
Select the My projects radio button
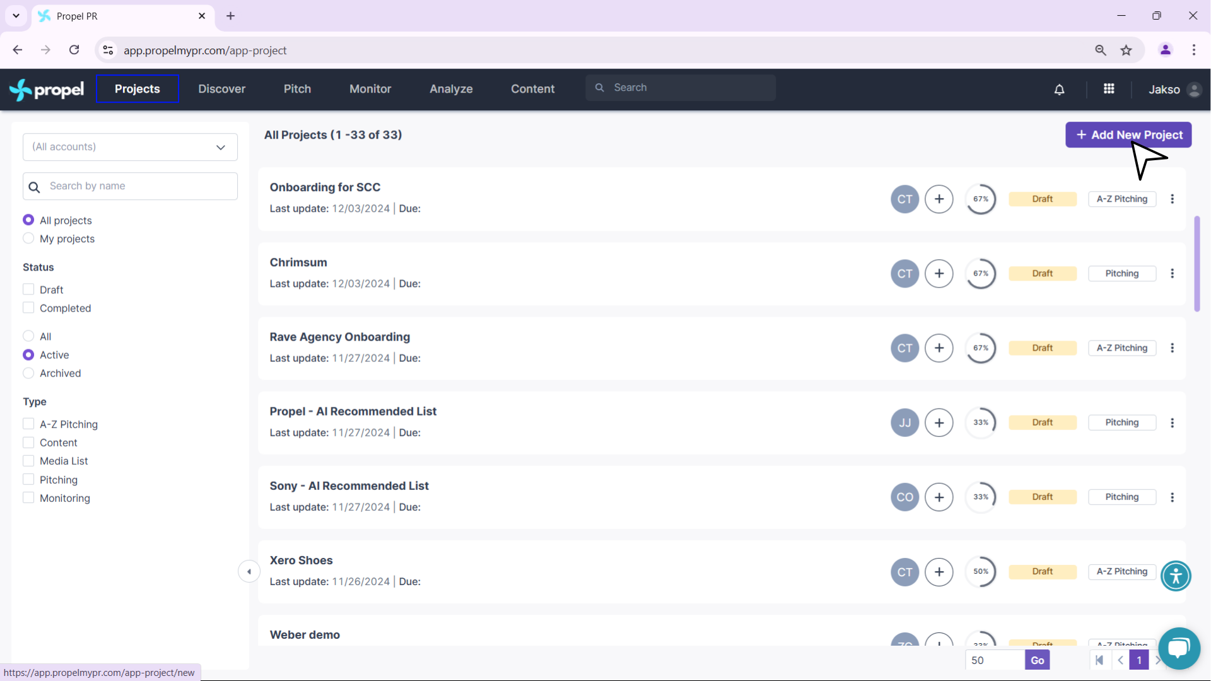click(28, 238)
